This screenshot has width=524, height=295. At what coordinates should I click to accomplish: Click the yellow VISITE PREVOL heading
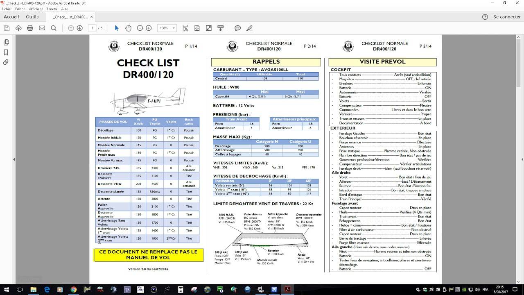tap(382, 62)
